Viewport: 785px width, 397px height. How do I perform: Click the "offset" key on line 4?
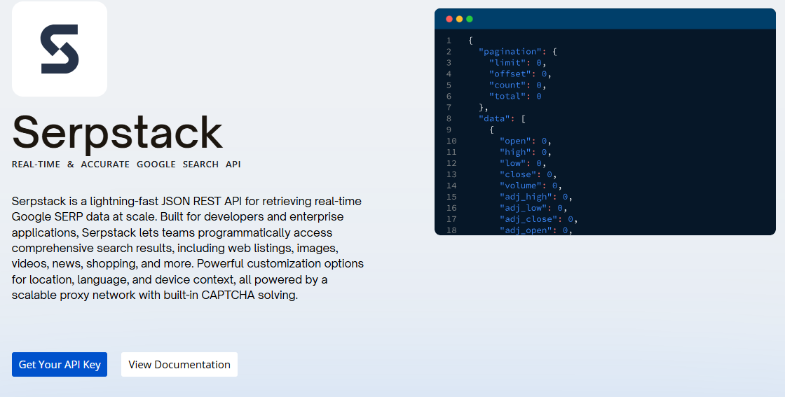512,74
